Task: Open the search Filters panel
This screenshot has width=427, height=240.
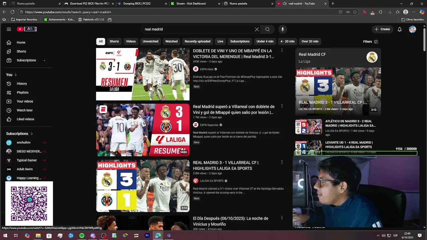Action: [371, 42]
